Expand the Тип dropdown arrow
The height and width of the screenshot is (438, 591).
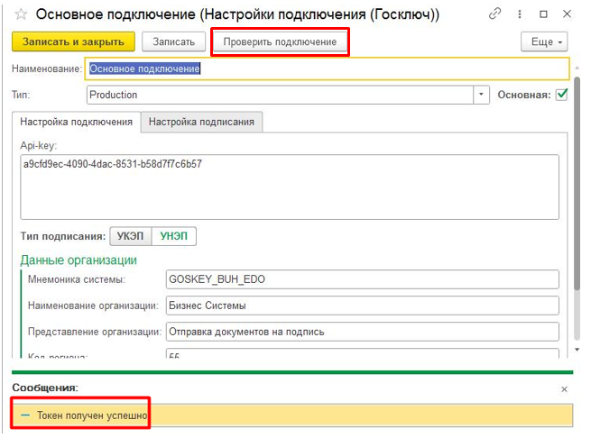pyautogui.click(x=481, y=95)
